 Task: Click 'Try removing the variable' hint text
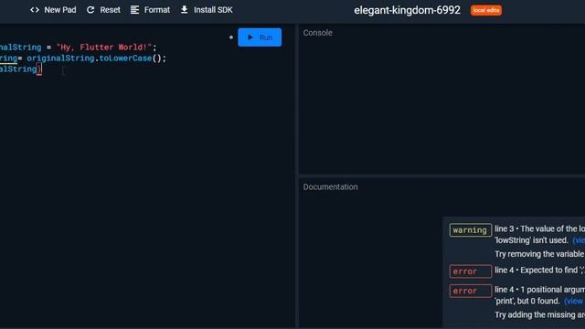pyautogui.click(x=539, y=254)
